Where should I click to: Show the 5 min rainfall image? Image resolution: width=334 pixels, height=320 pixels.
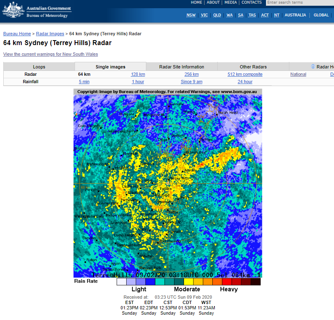point(84,82)
